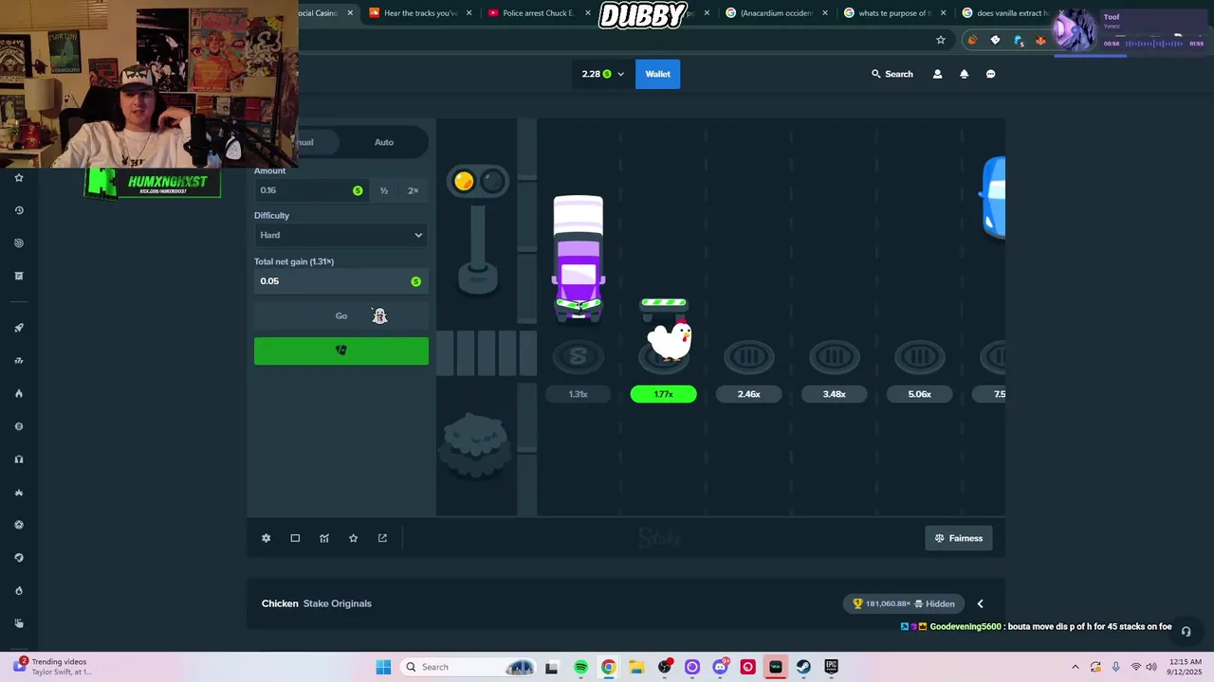This screenshot has width=1214, height=682.
Task: Click the 1.77x lane coin
Action: (x=663, y=358)
